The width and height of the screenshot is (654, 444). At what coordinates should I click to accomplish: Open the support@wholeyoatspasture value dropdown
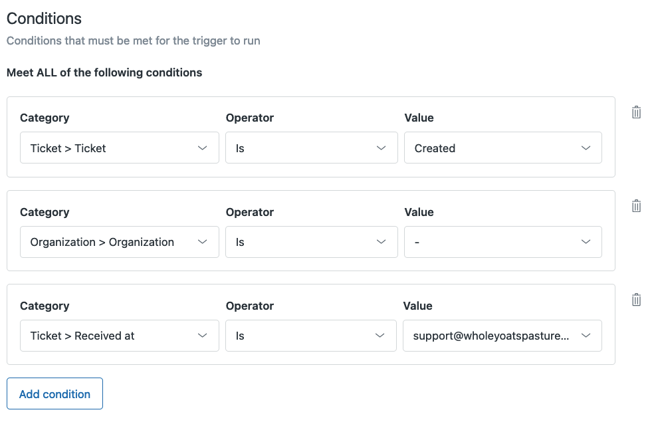[x=502, y=336]
